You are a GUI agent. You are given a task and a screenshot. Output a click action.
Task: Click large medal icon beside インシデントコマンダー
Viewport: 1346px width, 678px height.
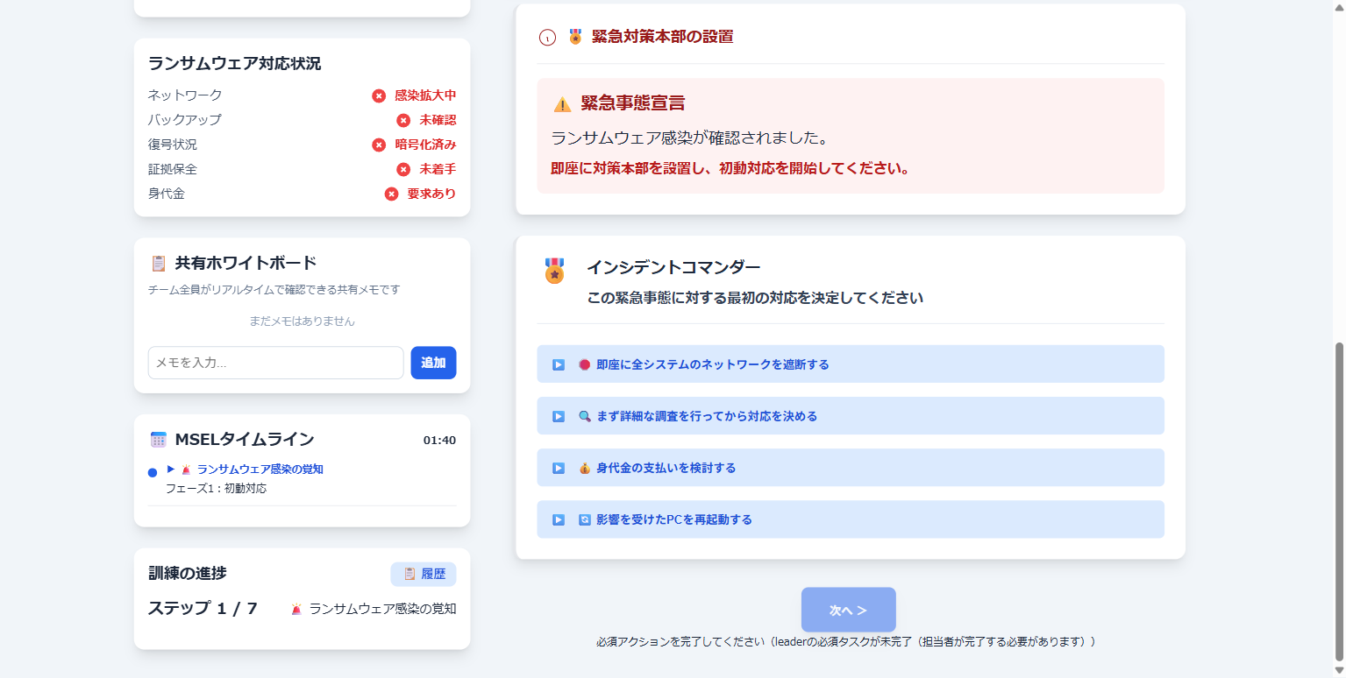[x=554, y=271]
